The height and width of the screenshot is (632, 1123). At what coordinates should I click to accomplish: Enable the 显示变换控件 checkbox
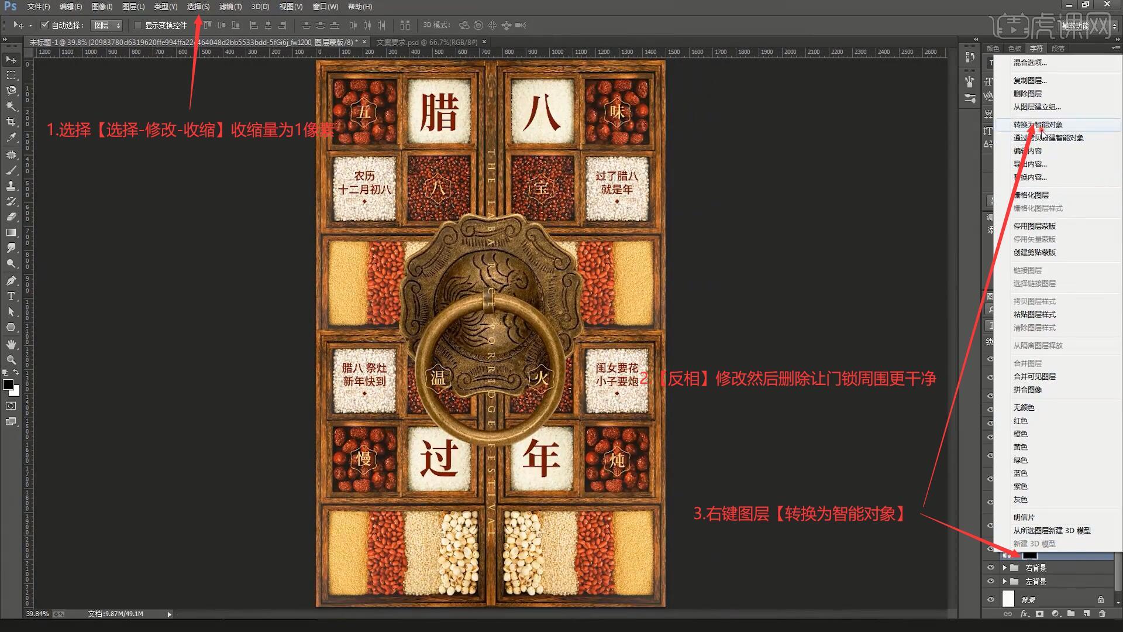138,25
